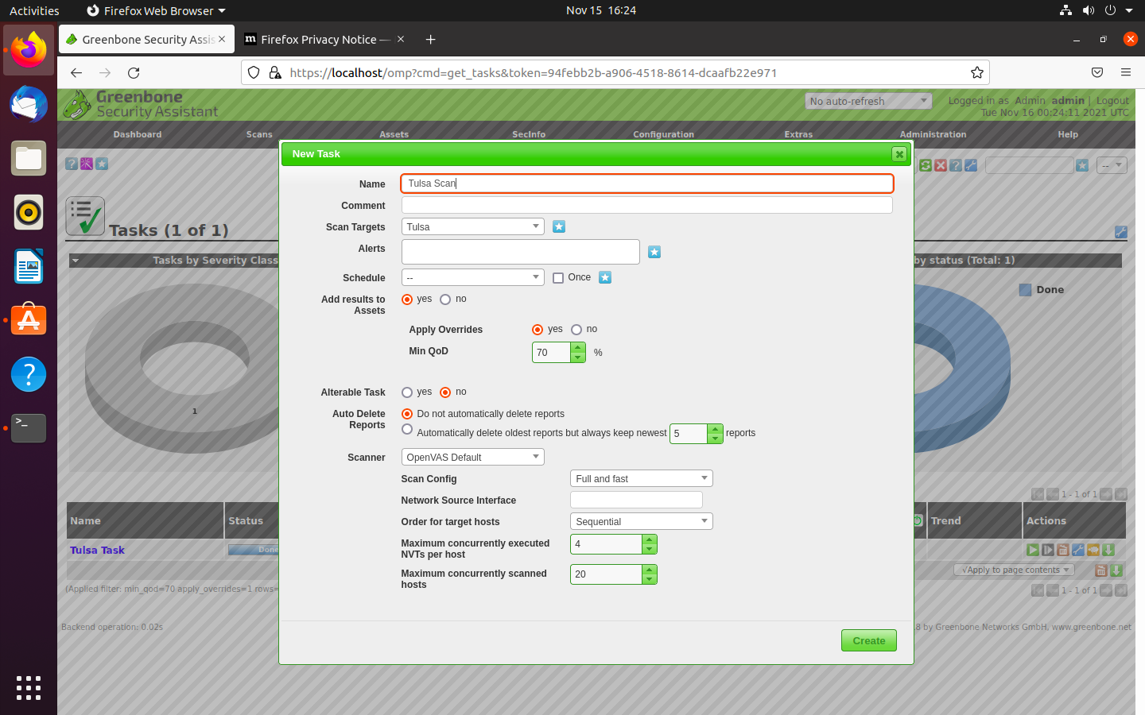This screenshot has width=1145, height=715.
Task: Create a new target with the star icon
Action: (559, 226)
